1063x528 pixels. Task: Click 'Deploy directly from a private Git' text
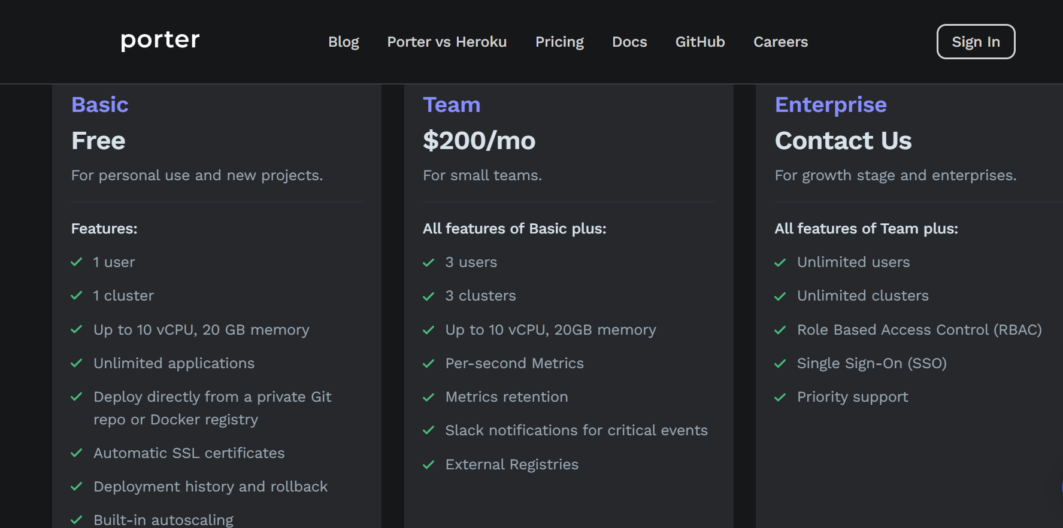coord(213,397)
